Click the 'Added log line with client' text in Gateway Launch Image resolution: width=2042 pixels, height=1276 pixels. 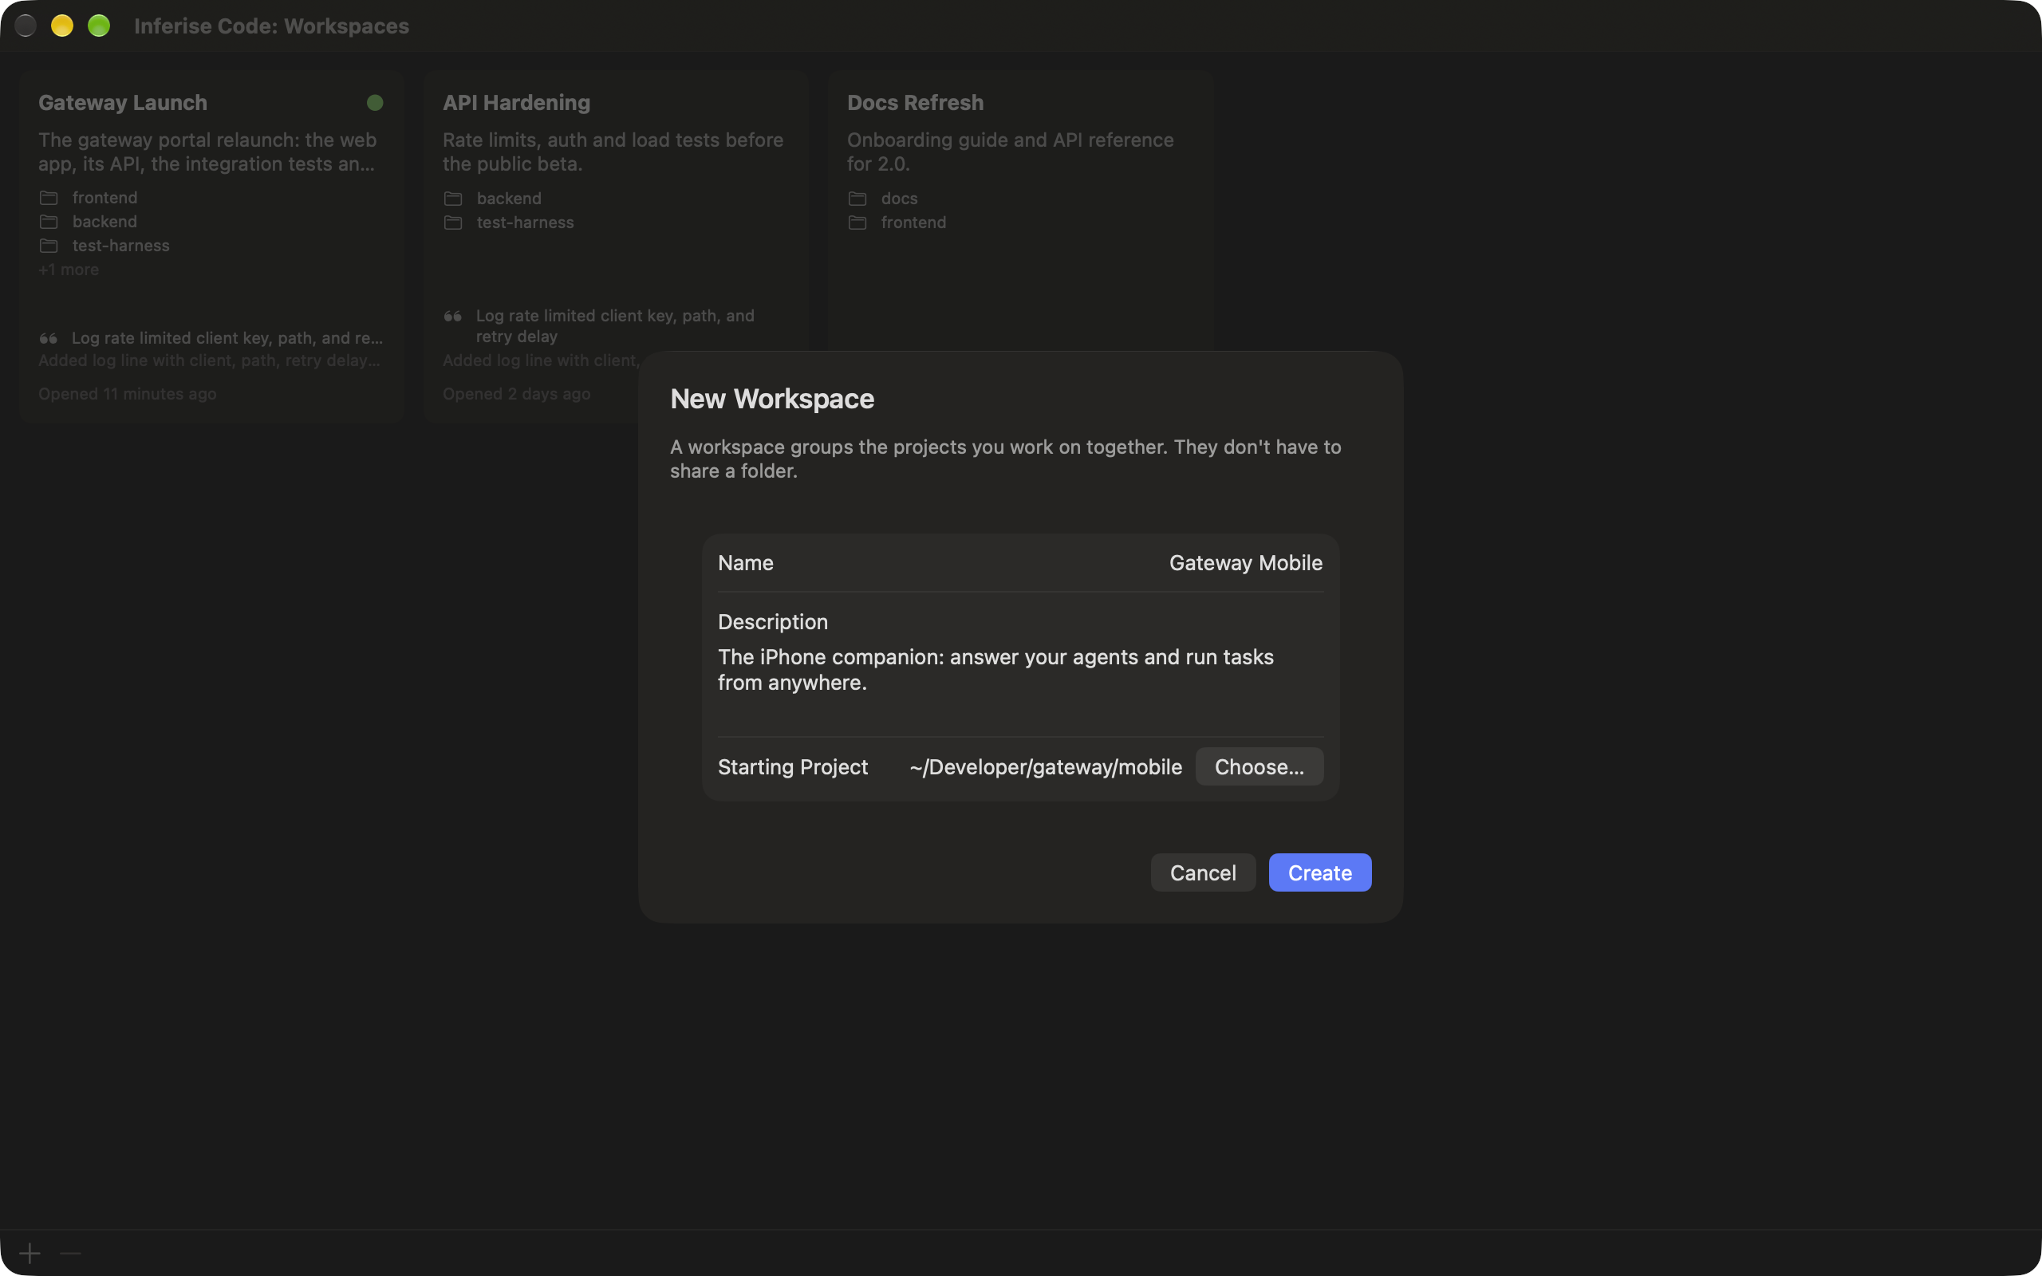209,360
